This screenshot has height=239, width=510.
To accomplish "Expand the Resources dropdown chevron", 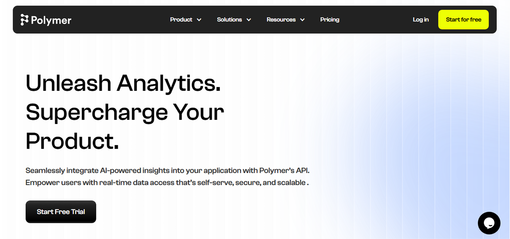I will [x=302, y=20].
